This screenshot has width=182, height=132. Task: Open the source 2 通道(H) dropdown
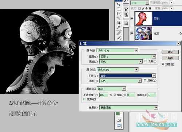pyautogui.click(x=140, y=81)
